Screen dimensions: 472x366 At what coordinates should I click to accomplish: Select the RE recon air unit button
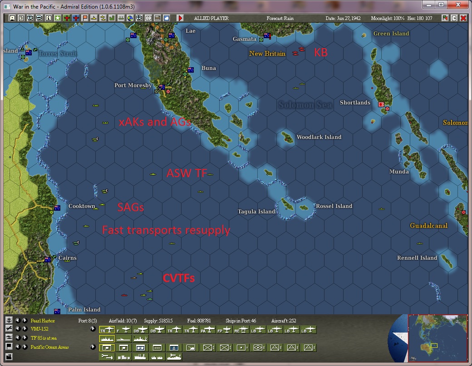coord(241,330)
